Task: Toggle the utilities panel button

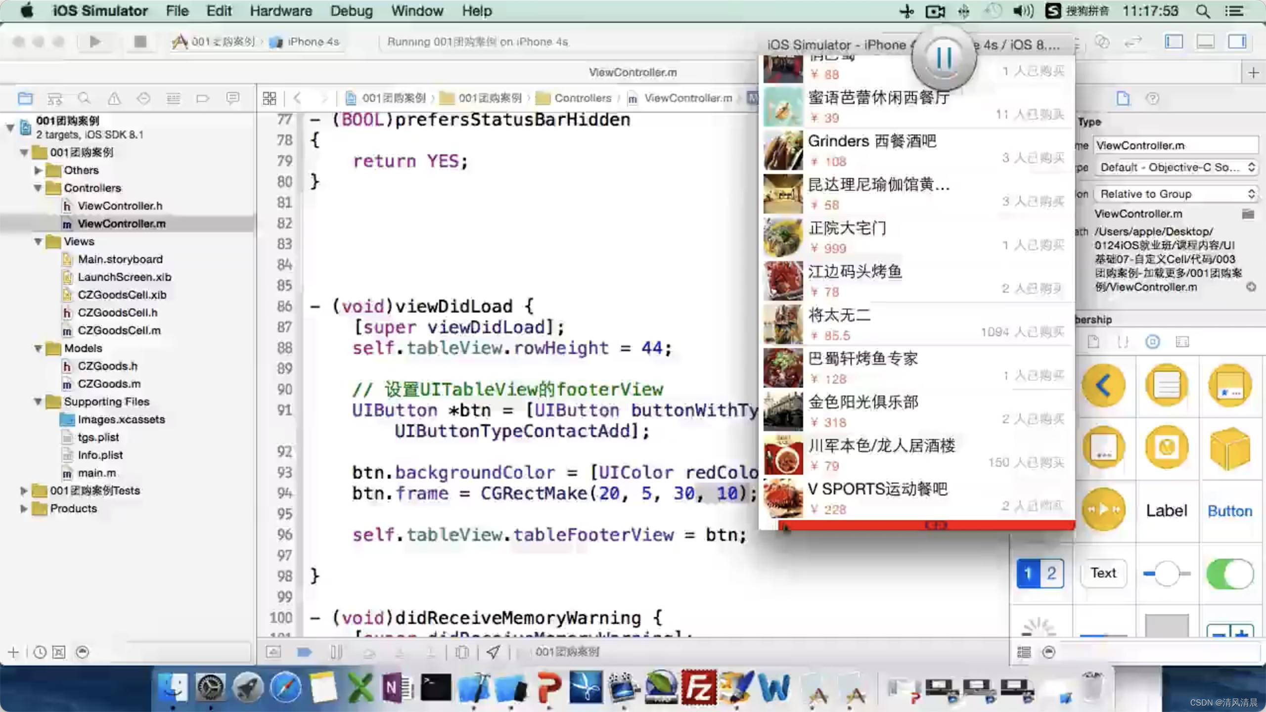Action: [1237, 42]
